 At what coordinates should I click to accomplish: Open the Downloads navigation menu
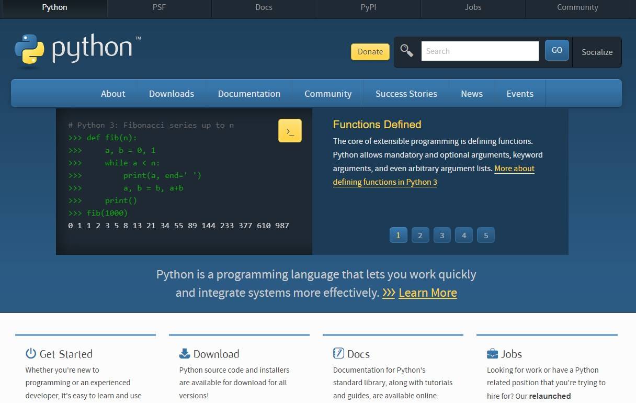click(x=172, y=94)
